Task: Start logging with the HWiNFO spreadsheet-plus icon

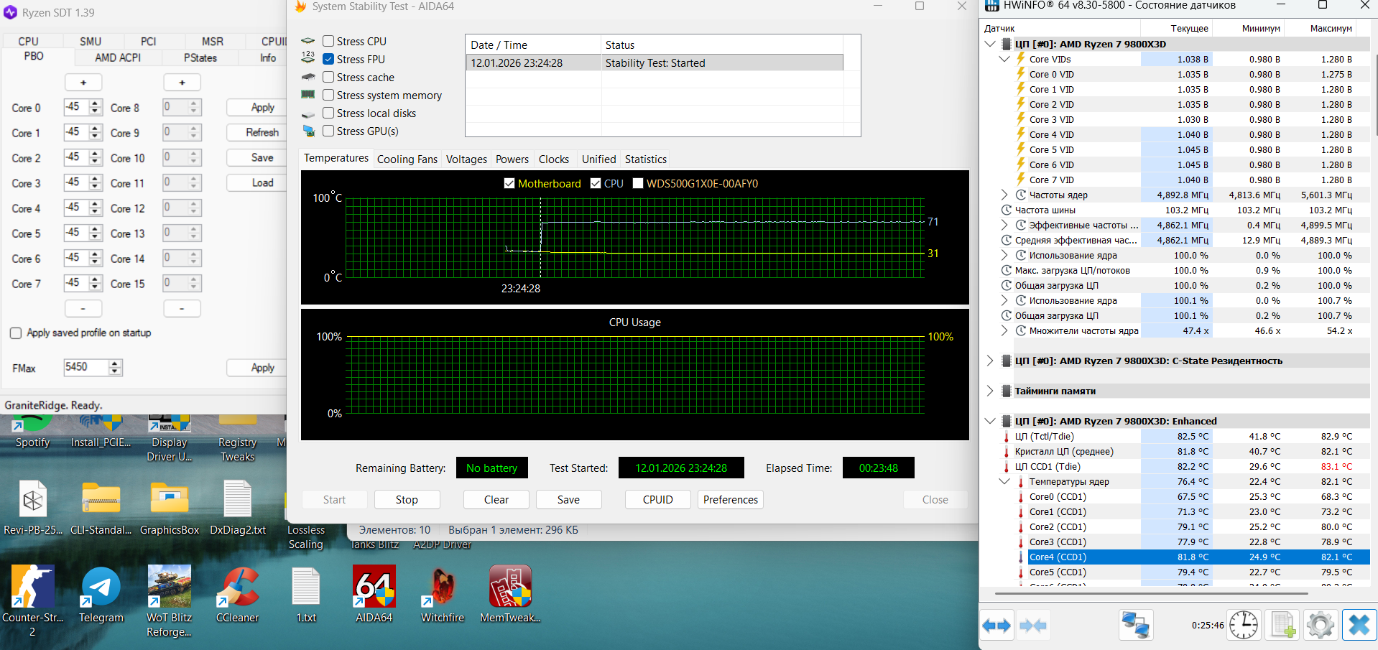Action: 1282,625
